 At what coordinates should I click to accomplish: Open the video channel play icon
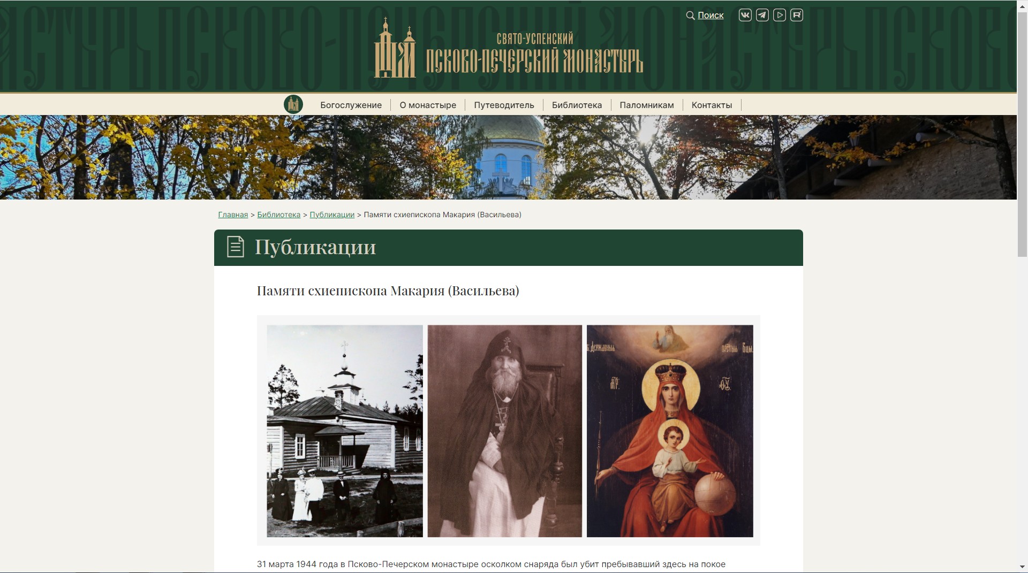click(780, 15)
